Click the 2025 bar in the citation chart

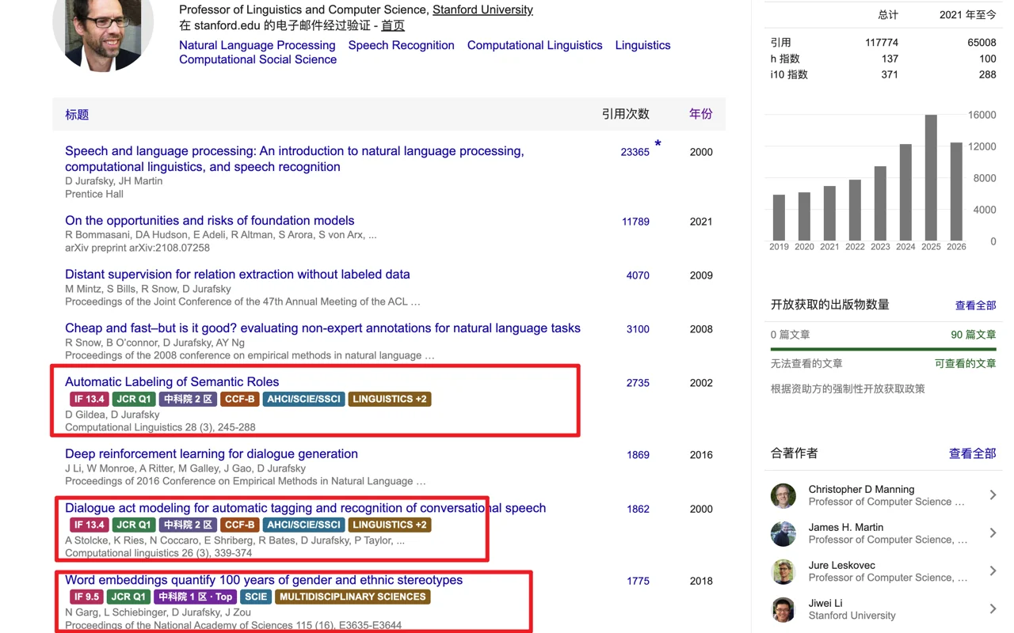click(x=931, y=178)
